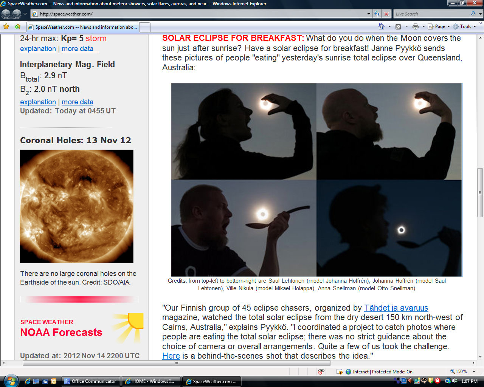Switch to Office Communicator taskbar button
The height and width of the screenshot is (387, 484).
click(x=90, y=381)
